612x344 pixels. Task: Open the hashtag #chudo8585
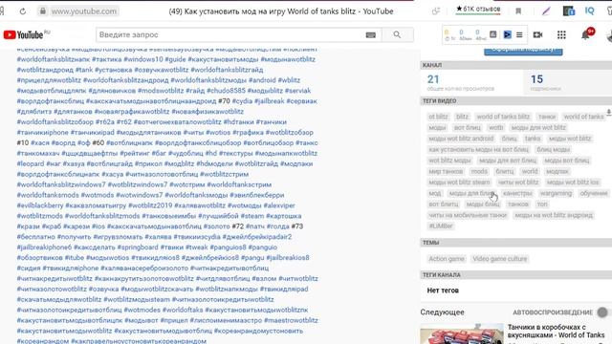click(x=226, y=91)
